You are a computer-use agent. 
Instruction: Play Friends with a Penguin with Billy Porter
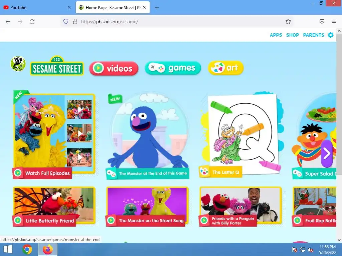tap(240, 207)
